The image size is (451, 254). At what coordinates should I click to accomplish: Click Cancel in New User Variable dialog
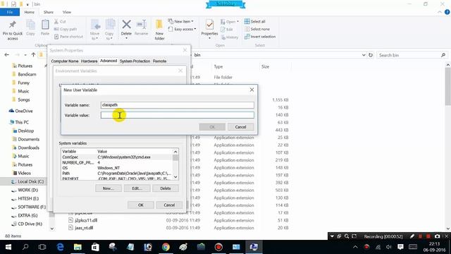point(240,127)
